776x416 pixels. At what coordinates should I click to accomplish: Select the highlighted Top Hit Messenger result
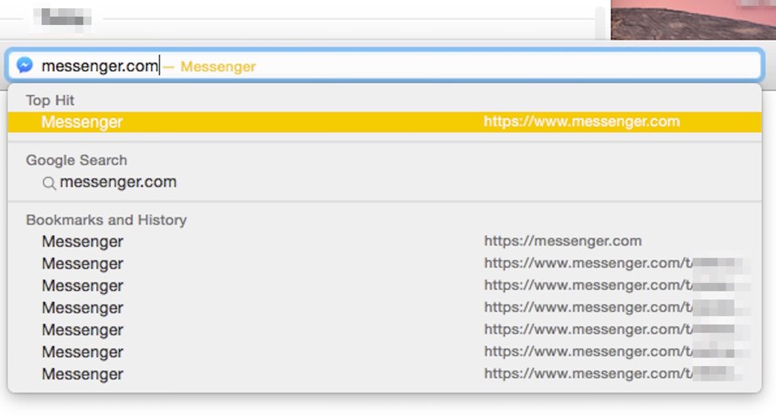pos(82,123)
